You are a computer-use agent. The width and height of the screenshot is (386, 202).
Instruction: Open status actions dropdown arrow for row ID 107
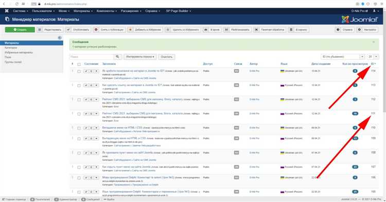point(96,167)
